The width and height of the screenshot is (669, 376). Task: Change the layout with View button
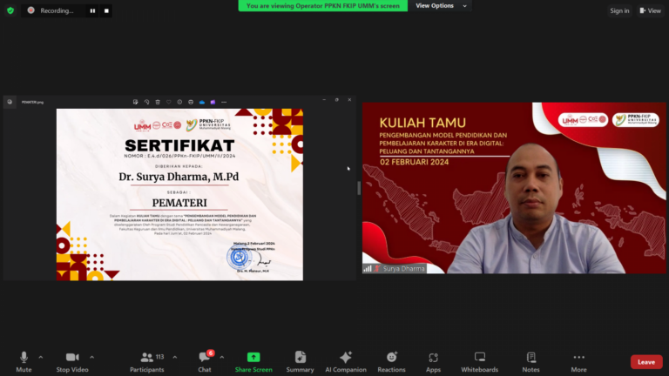click(650, 10)
